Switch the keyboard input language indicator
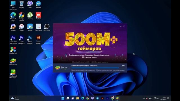This screenshot has height=101, width=180. [150, 98]
